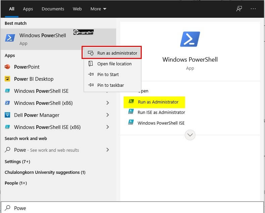Screen dimensions: 265x213
Task: Click the Windows PowerShell ISE (x86) icon
Action: pyautogui.click(x=7, y=127)
